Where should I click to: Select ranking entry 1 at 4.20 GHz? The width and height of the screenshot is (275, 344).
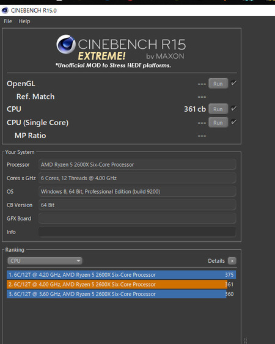[122, 275]
